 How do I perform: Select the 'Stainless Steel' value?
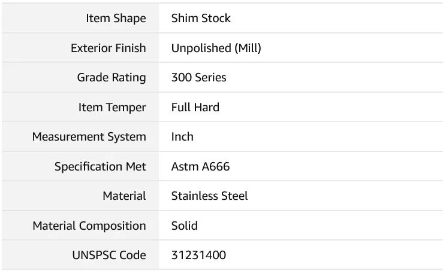tap(209, 196)
